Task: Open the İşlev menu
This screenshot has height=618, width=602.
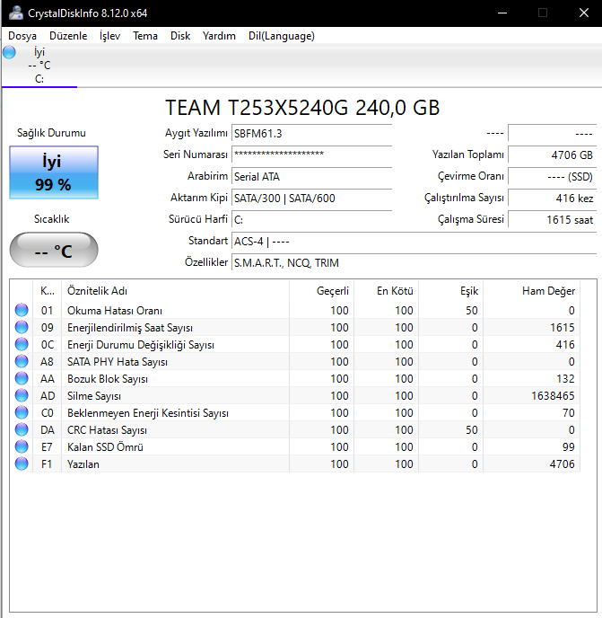Action: coord(109,36)
